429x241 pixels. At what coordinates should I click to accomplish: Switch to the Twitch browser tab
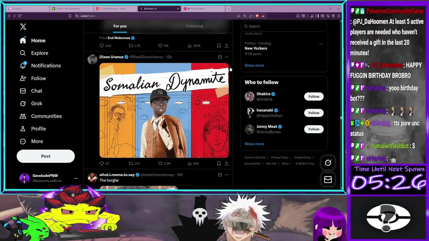28,8
